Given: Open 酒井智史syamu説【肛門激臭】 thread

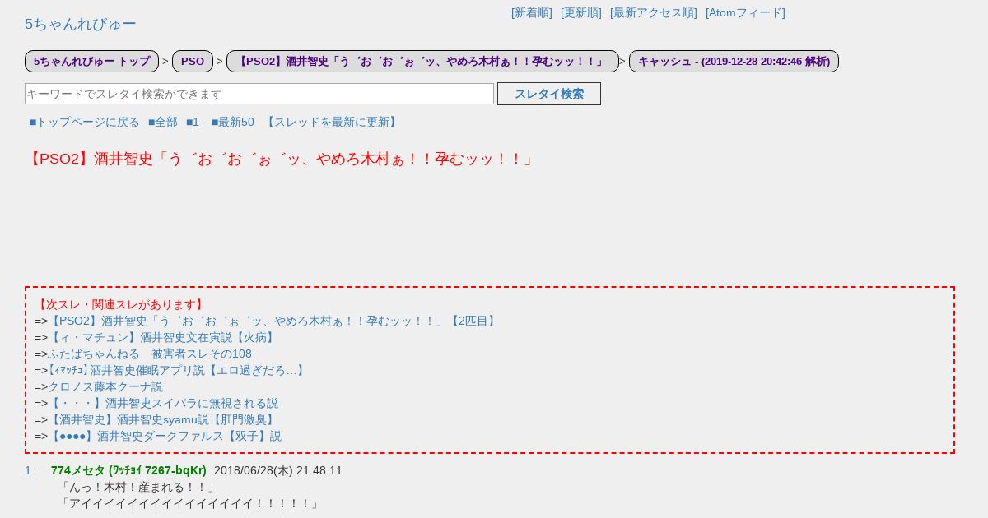Looking at the screenshot, I should [163, 419].
